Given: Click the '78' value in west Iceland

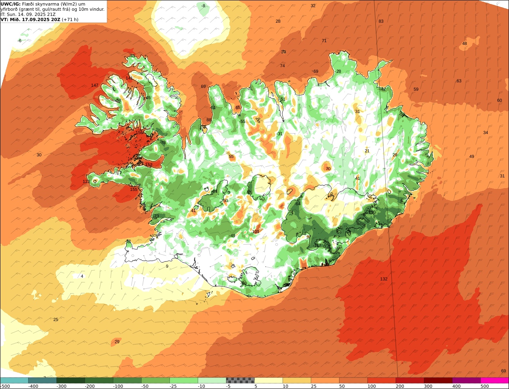Looking at the screenshot, I should 163,143.
